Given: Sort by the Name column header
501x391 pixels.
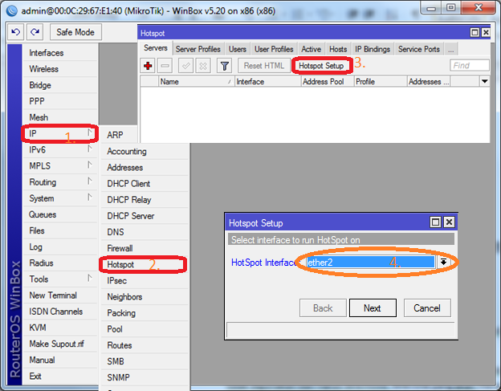Looking at the screenshot, I should point(196,81).
